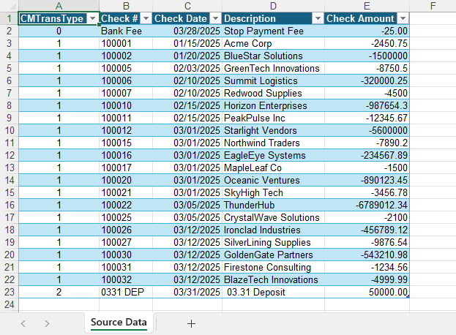Image resolution: width=456 pixels, height=335 pixels.
Task: Click the next sheet navigation arrow
Action: coord(47,323)
